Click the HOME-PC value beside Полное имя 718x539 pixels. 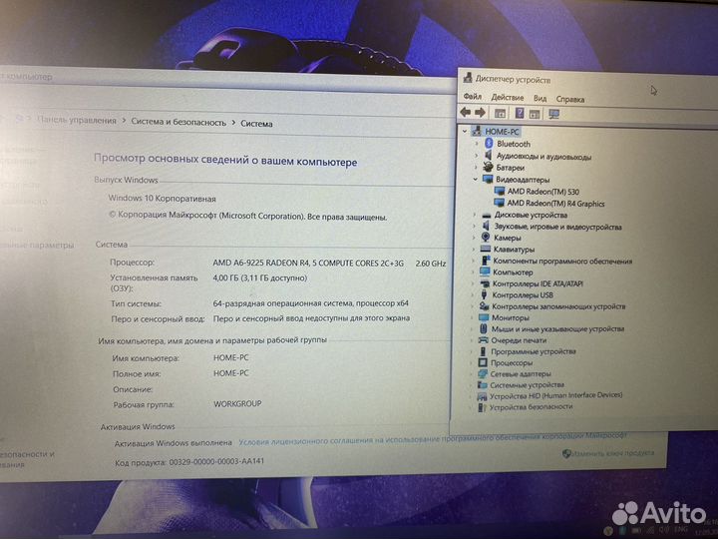pyautogui.click(x=230, y=373)
